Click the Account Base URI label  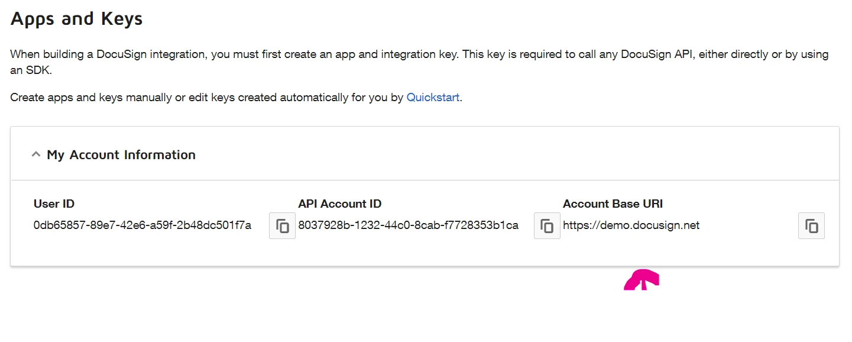(613, 204)
